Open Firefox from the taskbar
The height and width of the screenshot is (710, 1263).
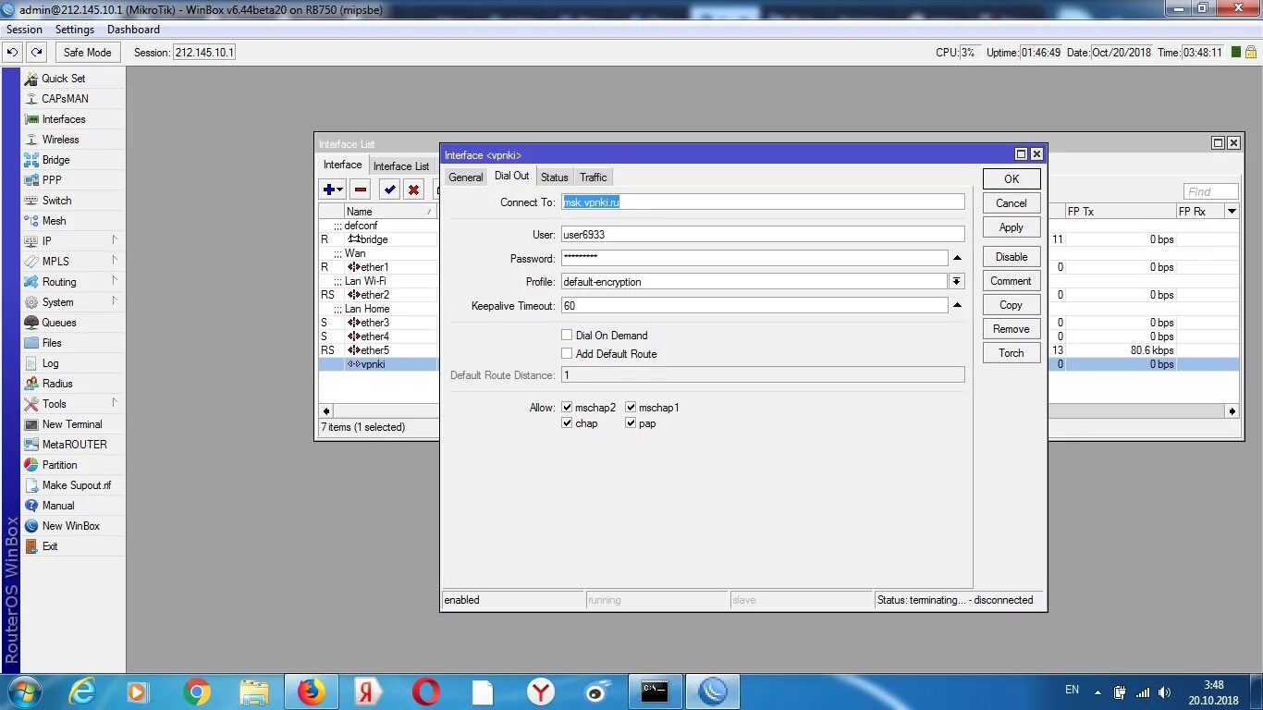[311, 692]
